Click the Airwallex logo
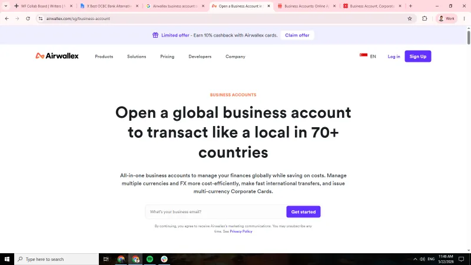471x265 pixels. coord(57,56)
